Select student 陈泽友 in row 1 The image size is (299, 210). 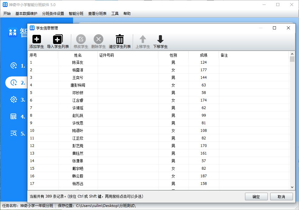[x=159, y=62]
